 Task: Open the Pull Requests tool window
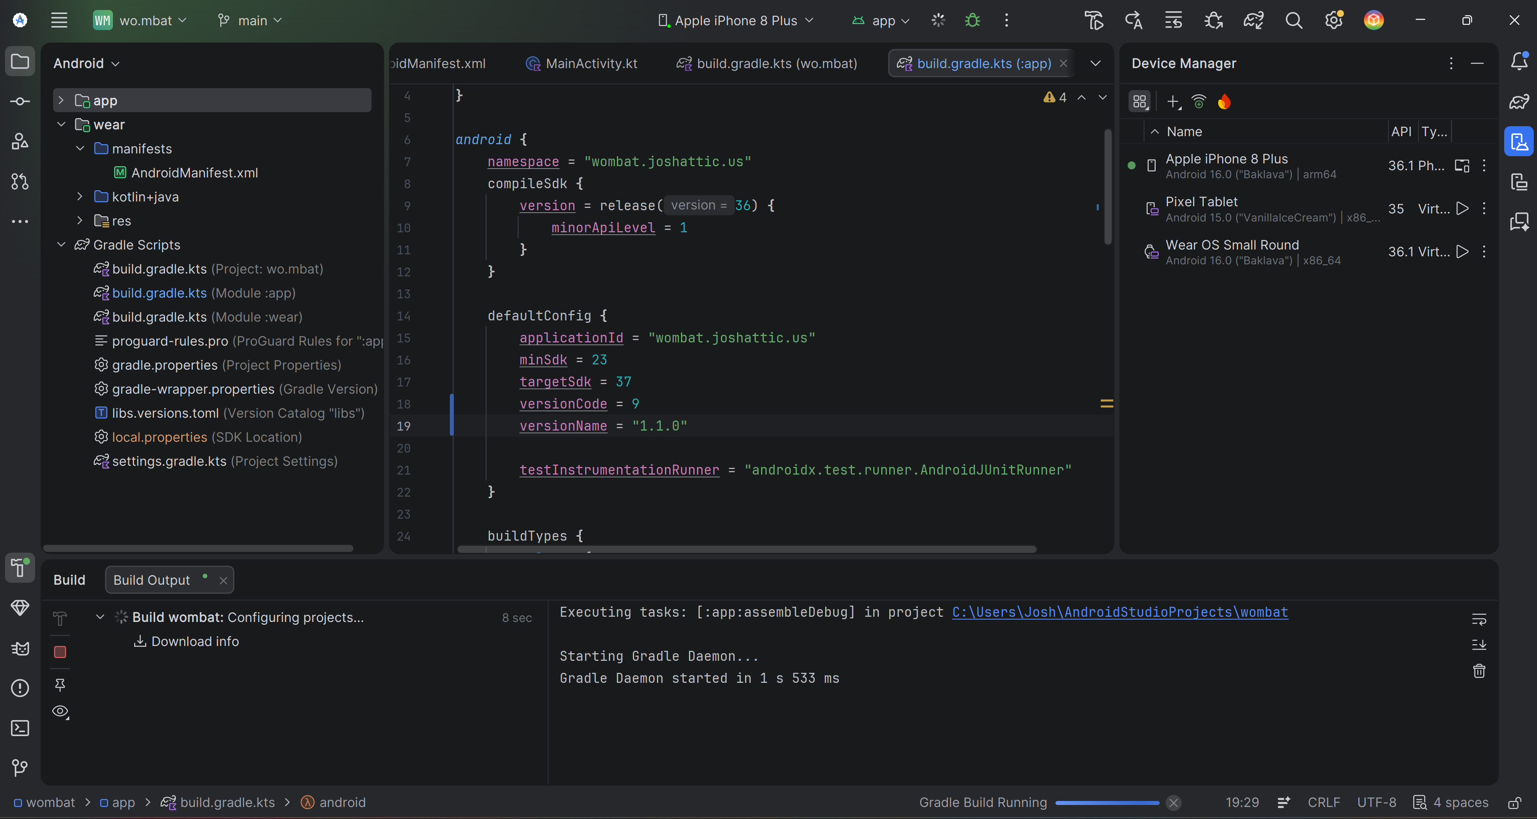20,181
